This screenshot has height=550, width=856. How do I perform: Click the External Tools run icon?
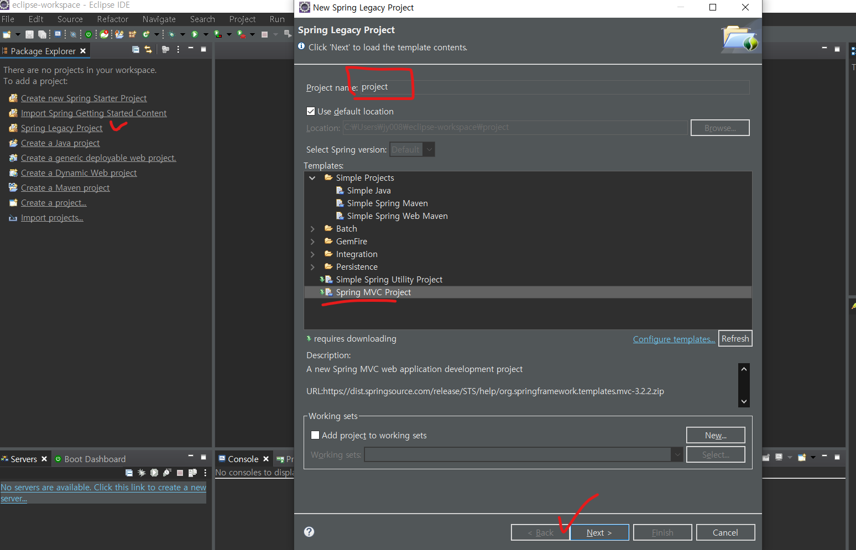coord(241,34)
